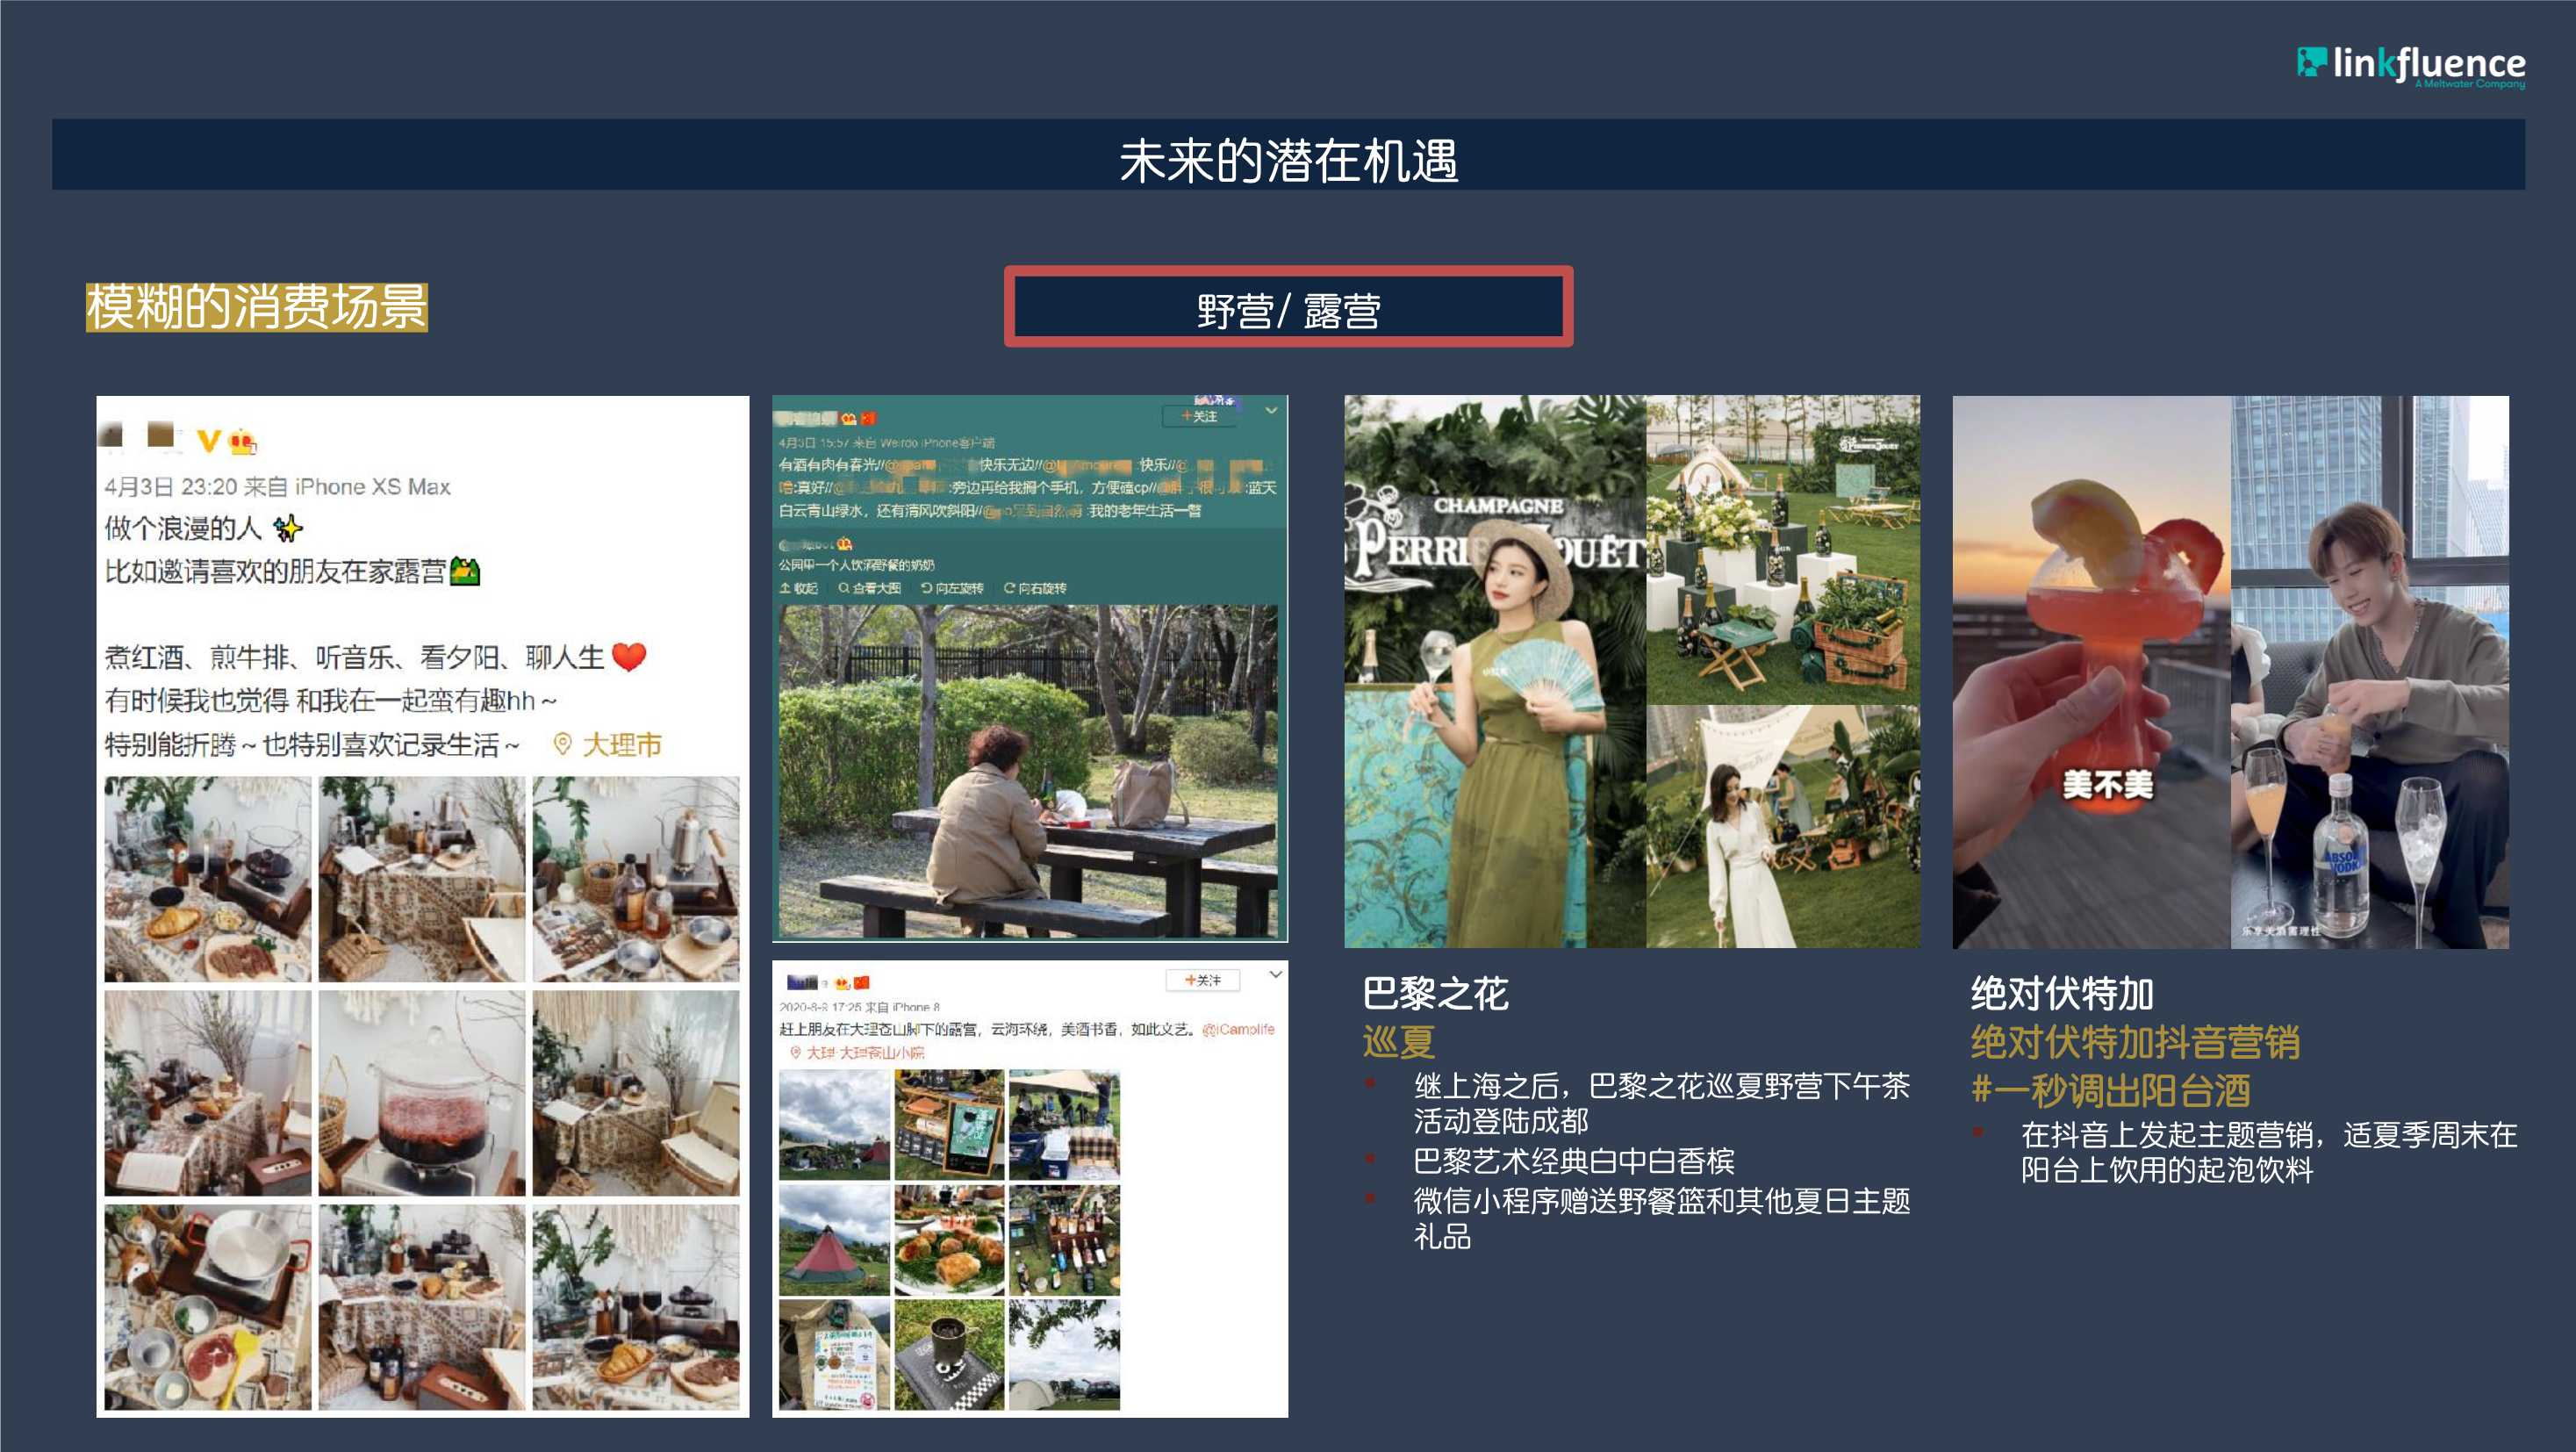Open the Perrier-Jouët woman in green dress photo
The width and height of the screenshot is (2576, 1452).
pos(1495,671)
